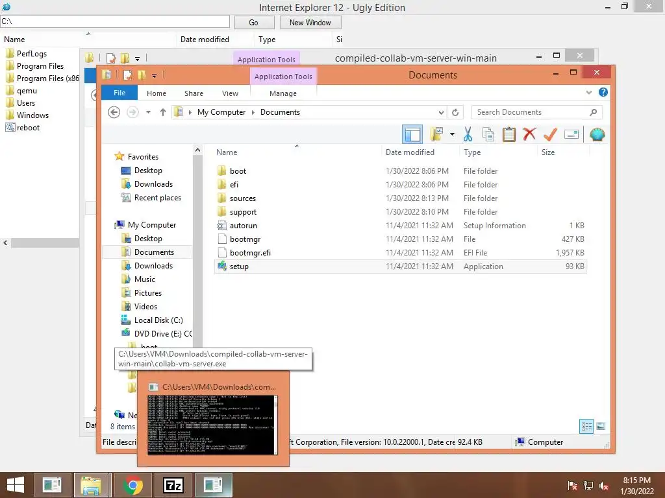Open Google Chrome from taskbar
The height and width of the screenshot is (498, 665).
(132, 485)
